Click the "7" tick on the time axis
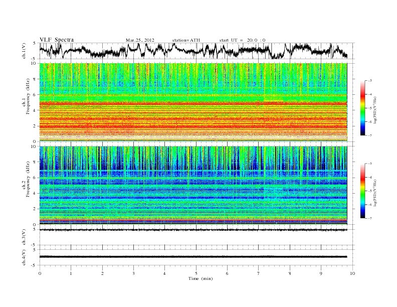397x307 pixels. [259, 273]
